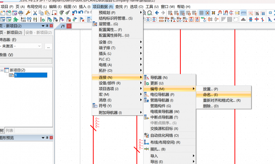
Task: Click the 自动优化网络 menu icon
Action: coord(146,135)
